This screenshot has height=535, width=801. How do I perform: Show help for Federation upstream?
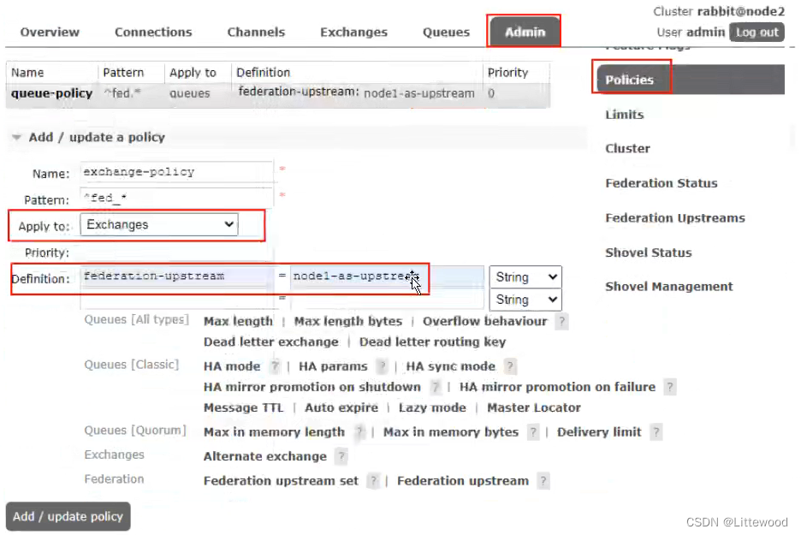pos(543,481)
